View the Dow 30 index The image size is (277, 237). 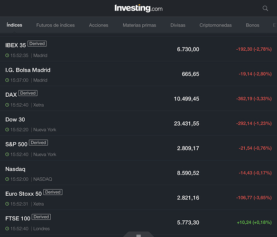[138, 123]
